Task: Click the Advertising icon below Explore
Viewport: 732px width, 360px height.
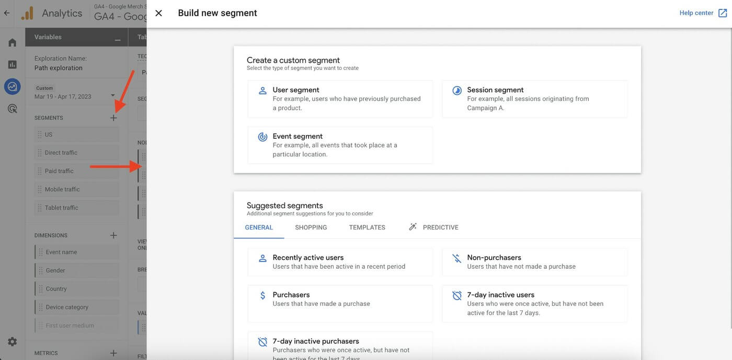Action: pos(12,108)
